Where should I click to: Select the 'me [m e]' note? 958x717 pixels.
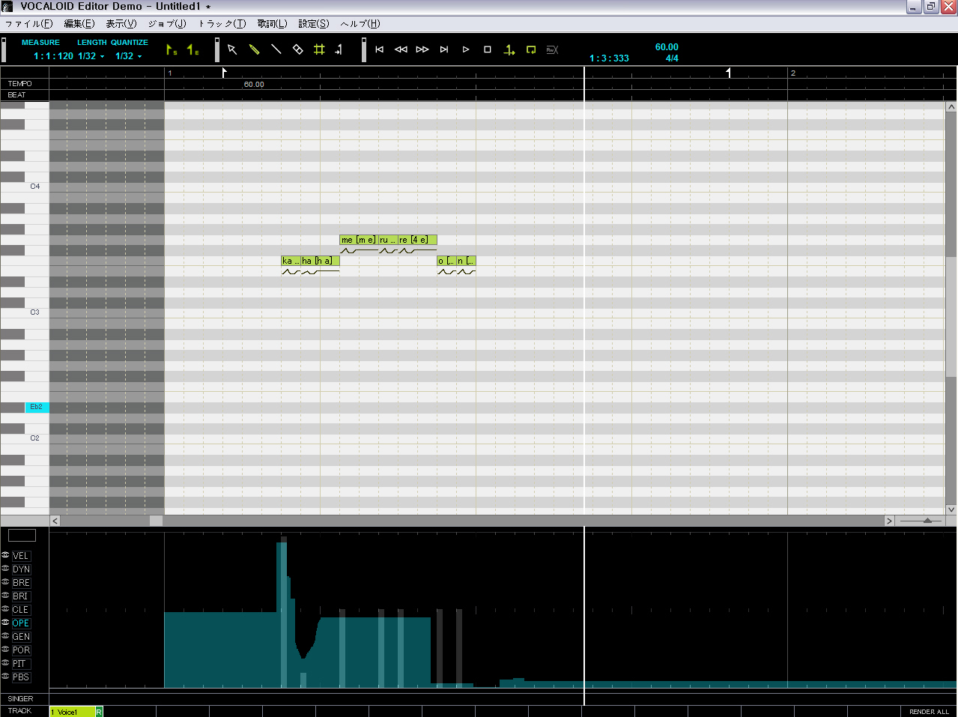(358, 240)
